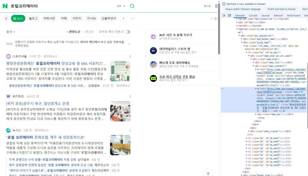Open the 로컬 크리에이터 경제모델 제주 headline
Screen dimensions: 308x176
45,137
